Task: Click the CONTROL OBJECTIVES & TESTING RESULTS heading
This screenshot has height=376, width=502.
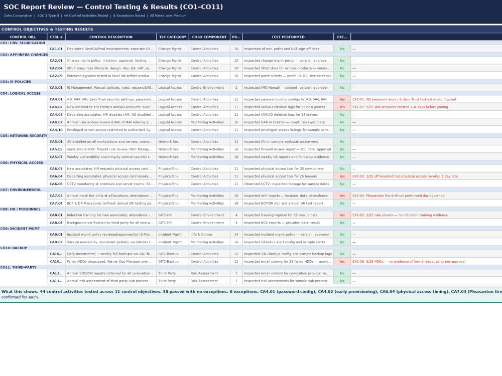Action: click(x=47, y=29)
